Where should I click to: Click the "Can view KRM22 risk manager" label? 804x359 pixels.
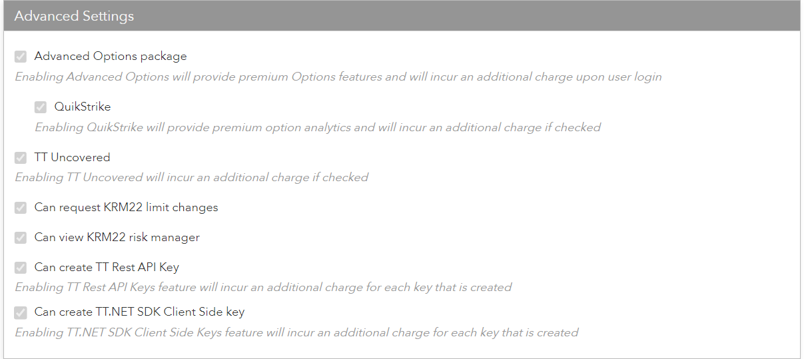tap(117, 237)
